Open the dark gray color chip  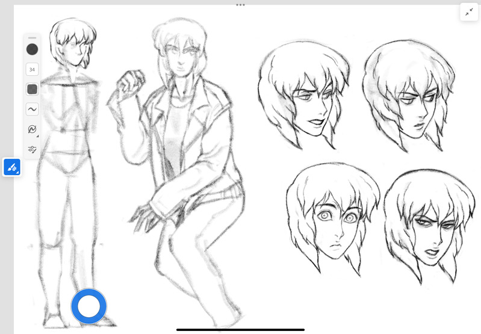click(32, 49)
